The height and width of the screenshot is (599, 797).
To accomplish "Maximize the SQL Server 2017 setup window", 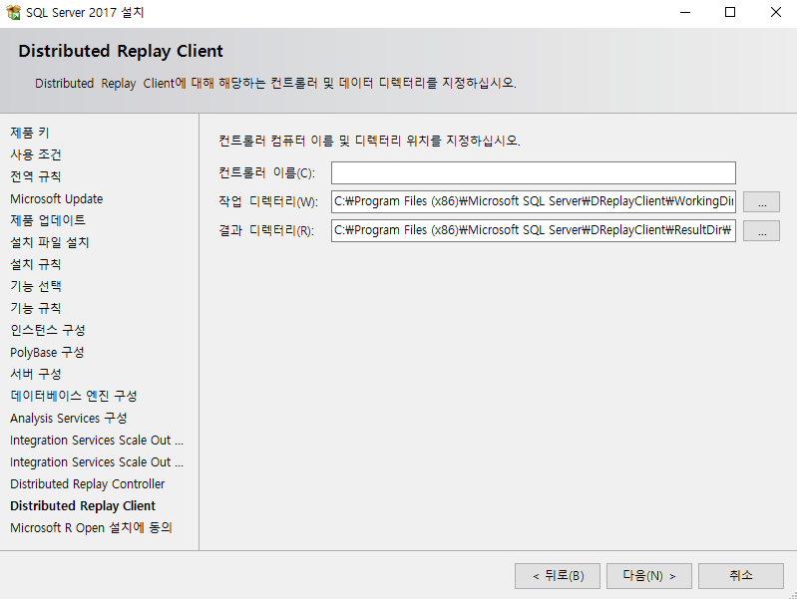I will point(730,12).
